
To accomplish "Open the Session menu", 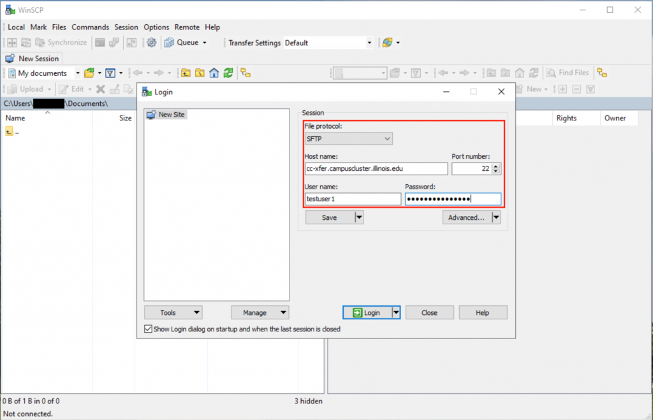I will pos(126,27).
